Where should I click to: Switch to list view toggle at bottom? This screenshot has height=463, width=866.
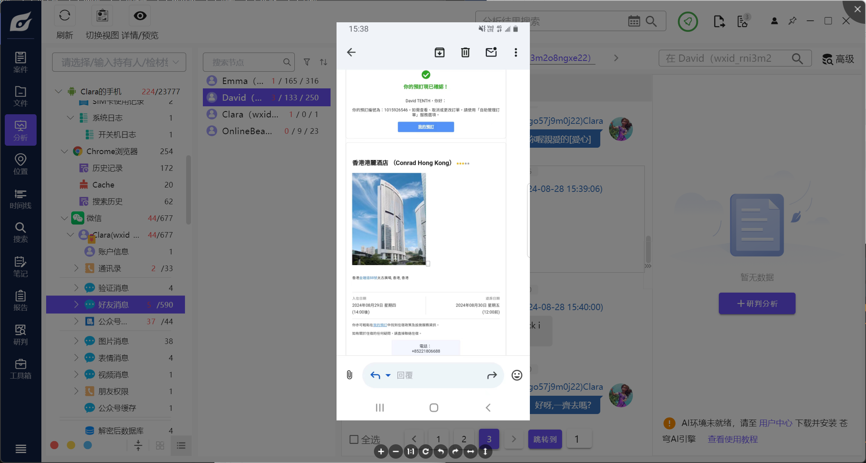(181, 445)
